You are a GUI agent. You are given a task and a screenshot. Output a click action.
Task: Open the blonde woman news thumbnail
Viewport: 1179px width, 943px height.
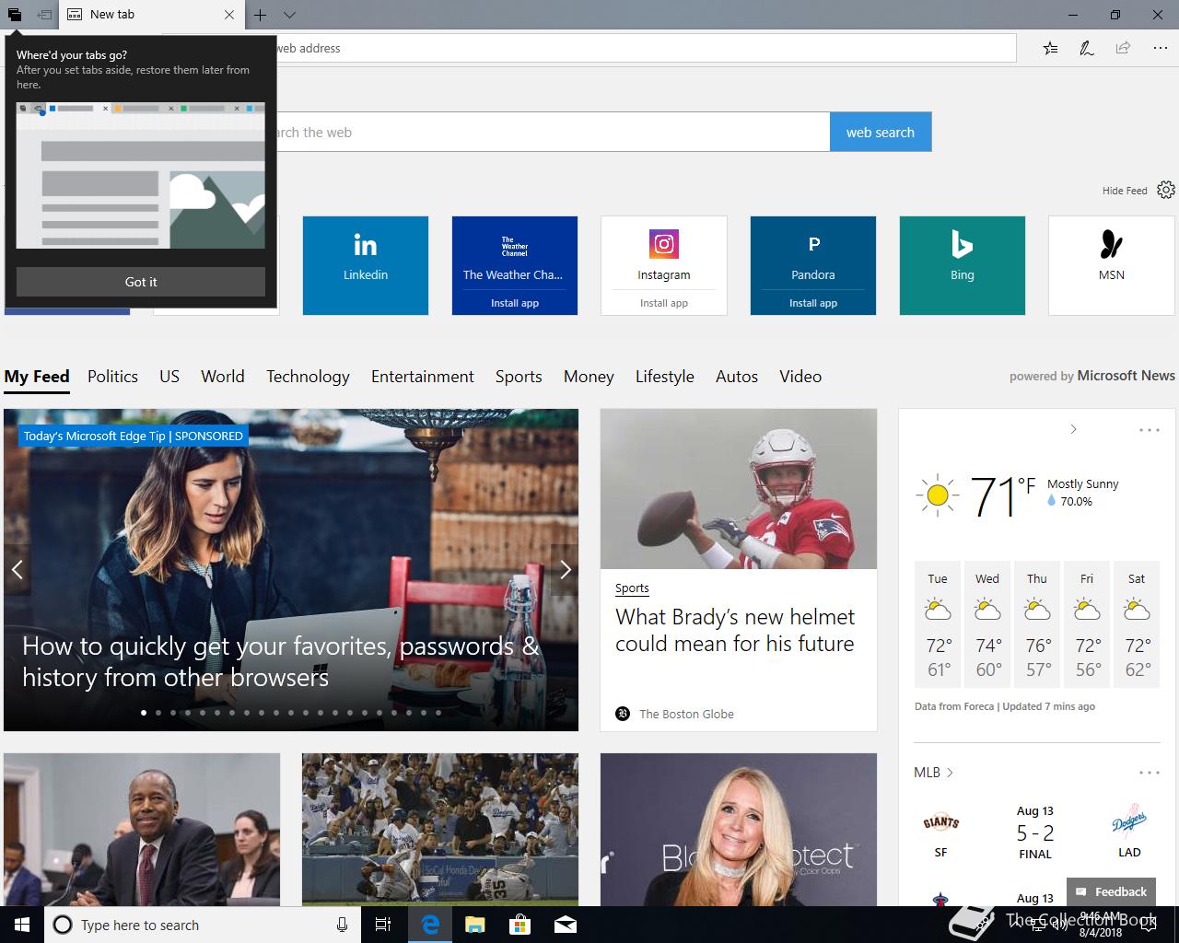(x=739, y=830)
